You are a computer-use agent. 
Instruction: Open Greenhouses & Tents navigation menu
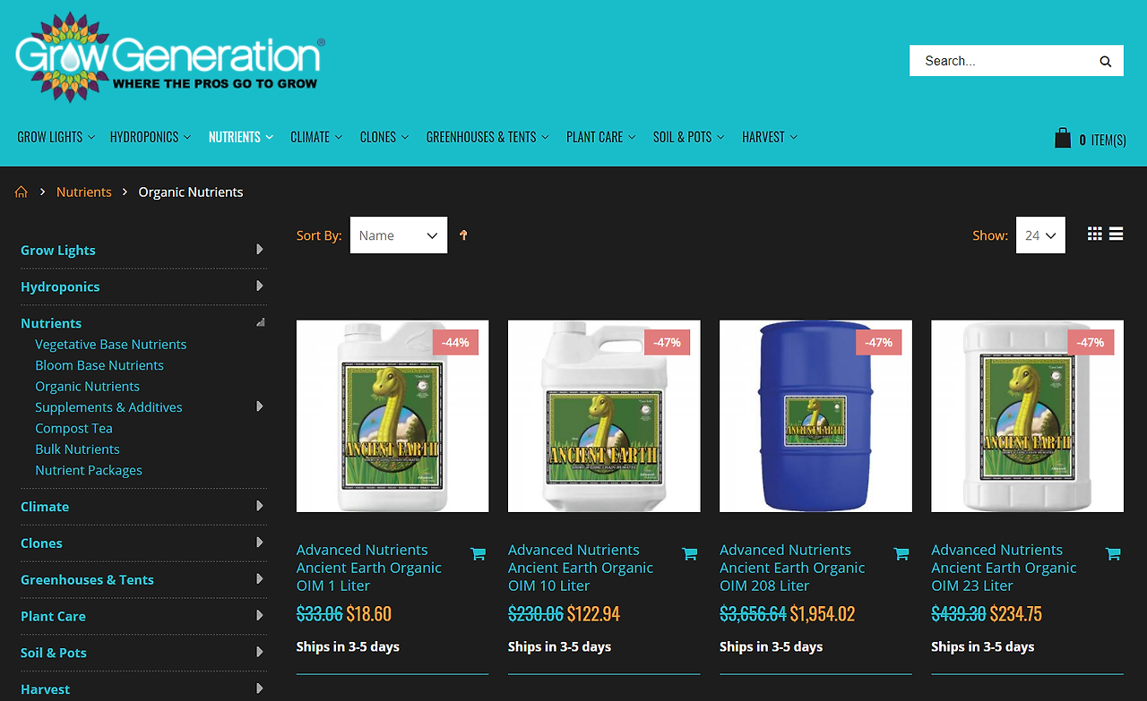click(487, 137)
